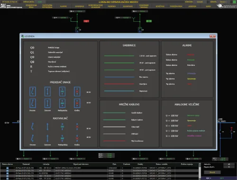Open the PODEŠAVANJA menu
Viewport: 237px width, 180px height.
click(176, 6)
